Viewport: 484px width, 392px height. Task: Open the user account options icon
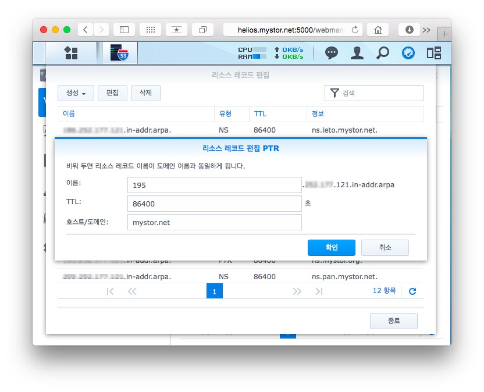point(357,53)
